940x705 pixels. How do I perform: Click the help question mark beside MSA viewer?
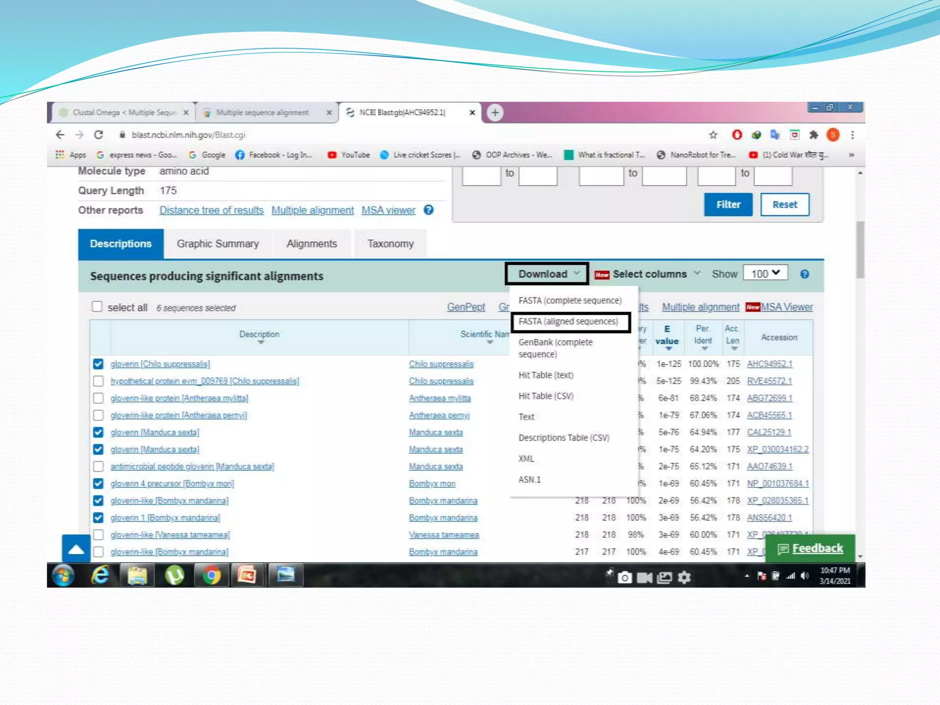[428, 210]
